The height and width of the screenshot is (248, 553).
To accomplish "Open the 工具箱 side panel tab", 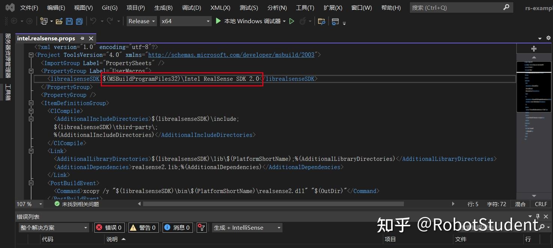I will [7, 92].
